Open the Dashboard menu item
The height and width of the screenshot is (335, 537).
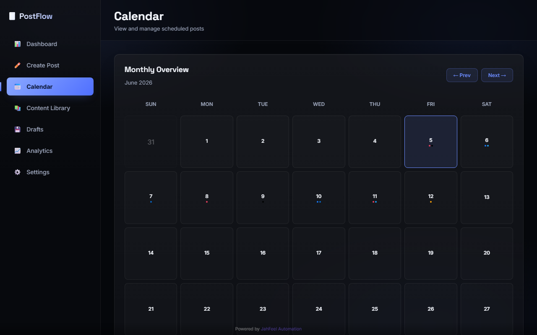click(50, 44)
